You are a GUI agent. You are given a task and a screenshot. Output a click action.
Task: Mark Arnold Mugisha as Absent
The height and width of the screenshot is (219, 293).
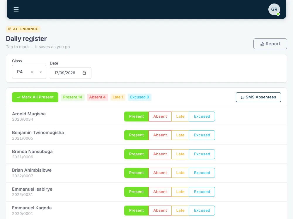tap(160, 117)
